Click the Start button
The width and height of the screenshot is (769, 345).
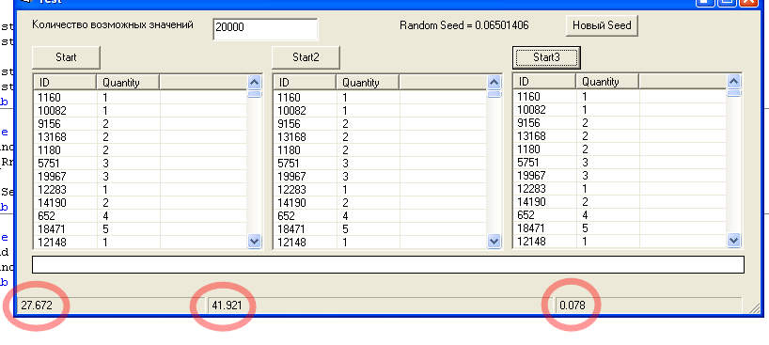click(66, 57)
